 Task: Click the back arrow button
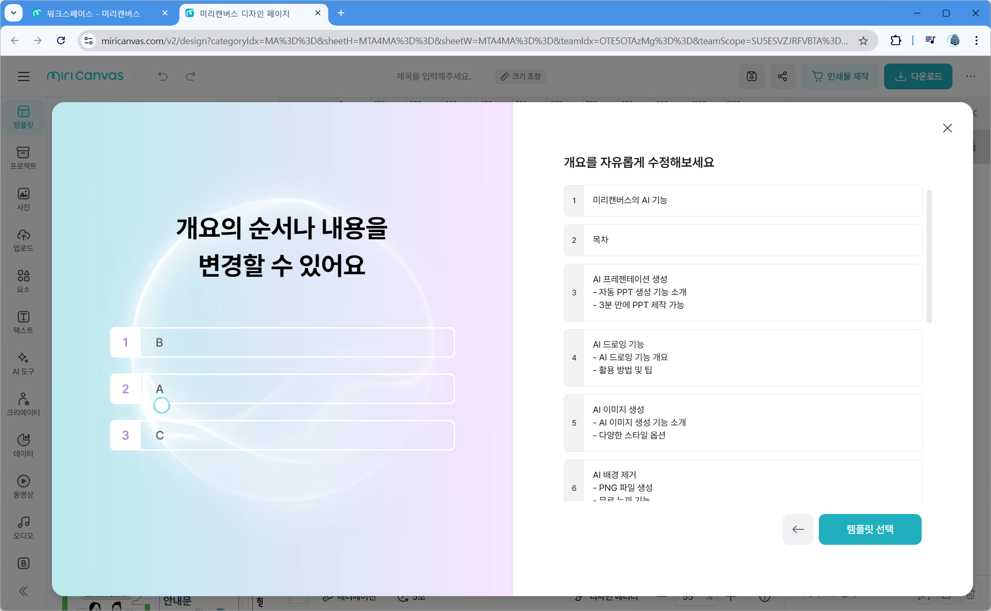tap(798, 529)
